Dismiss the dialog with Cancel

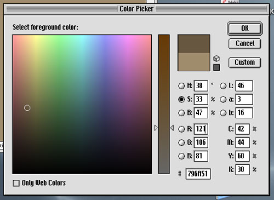pyautogui.click(x=244, y=43)
